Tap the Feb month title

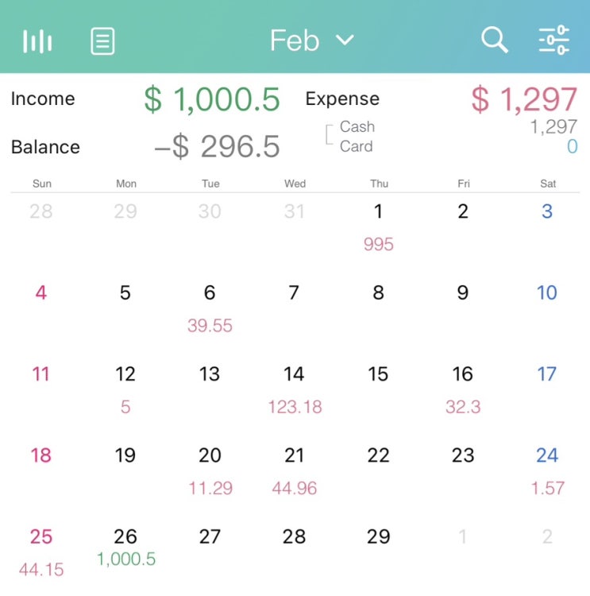pyautogui.click(x=295, y=40)
